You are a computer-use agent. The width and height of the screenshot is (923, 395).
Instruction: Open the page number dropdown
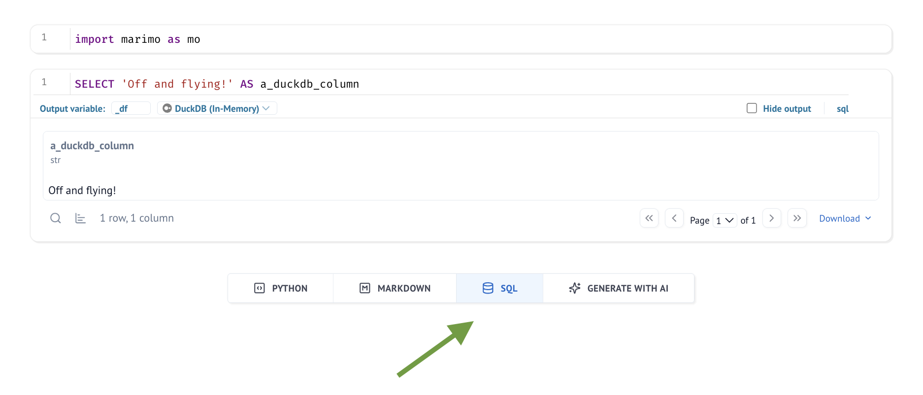pyautogui.click(x=725, y=220)
